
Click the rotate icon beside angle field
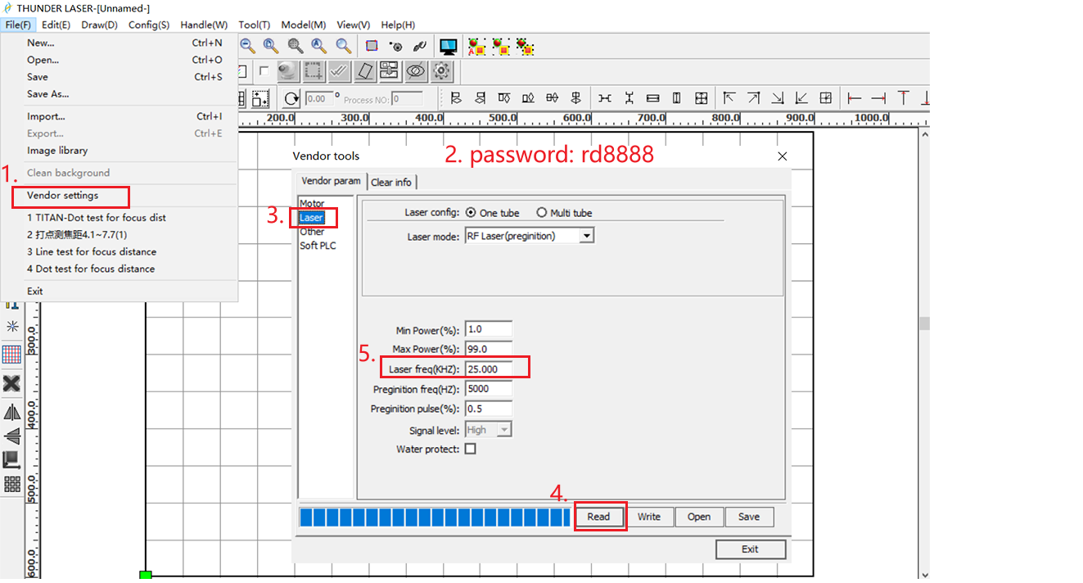click(x=291, y=99)
